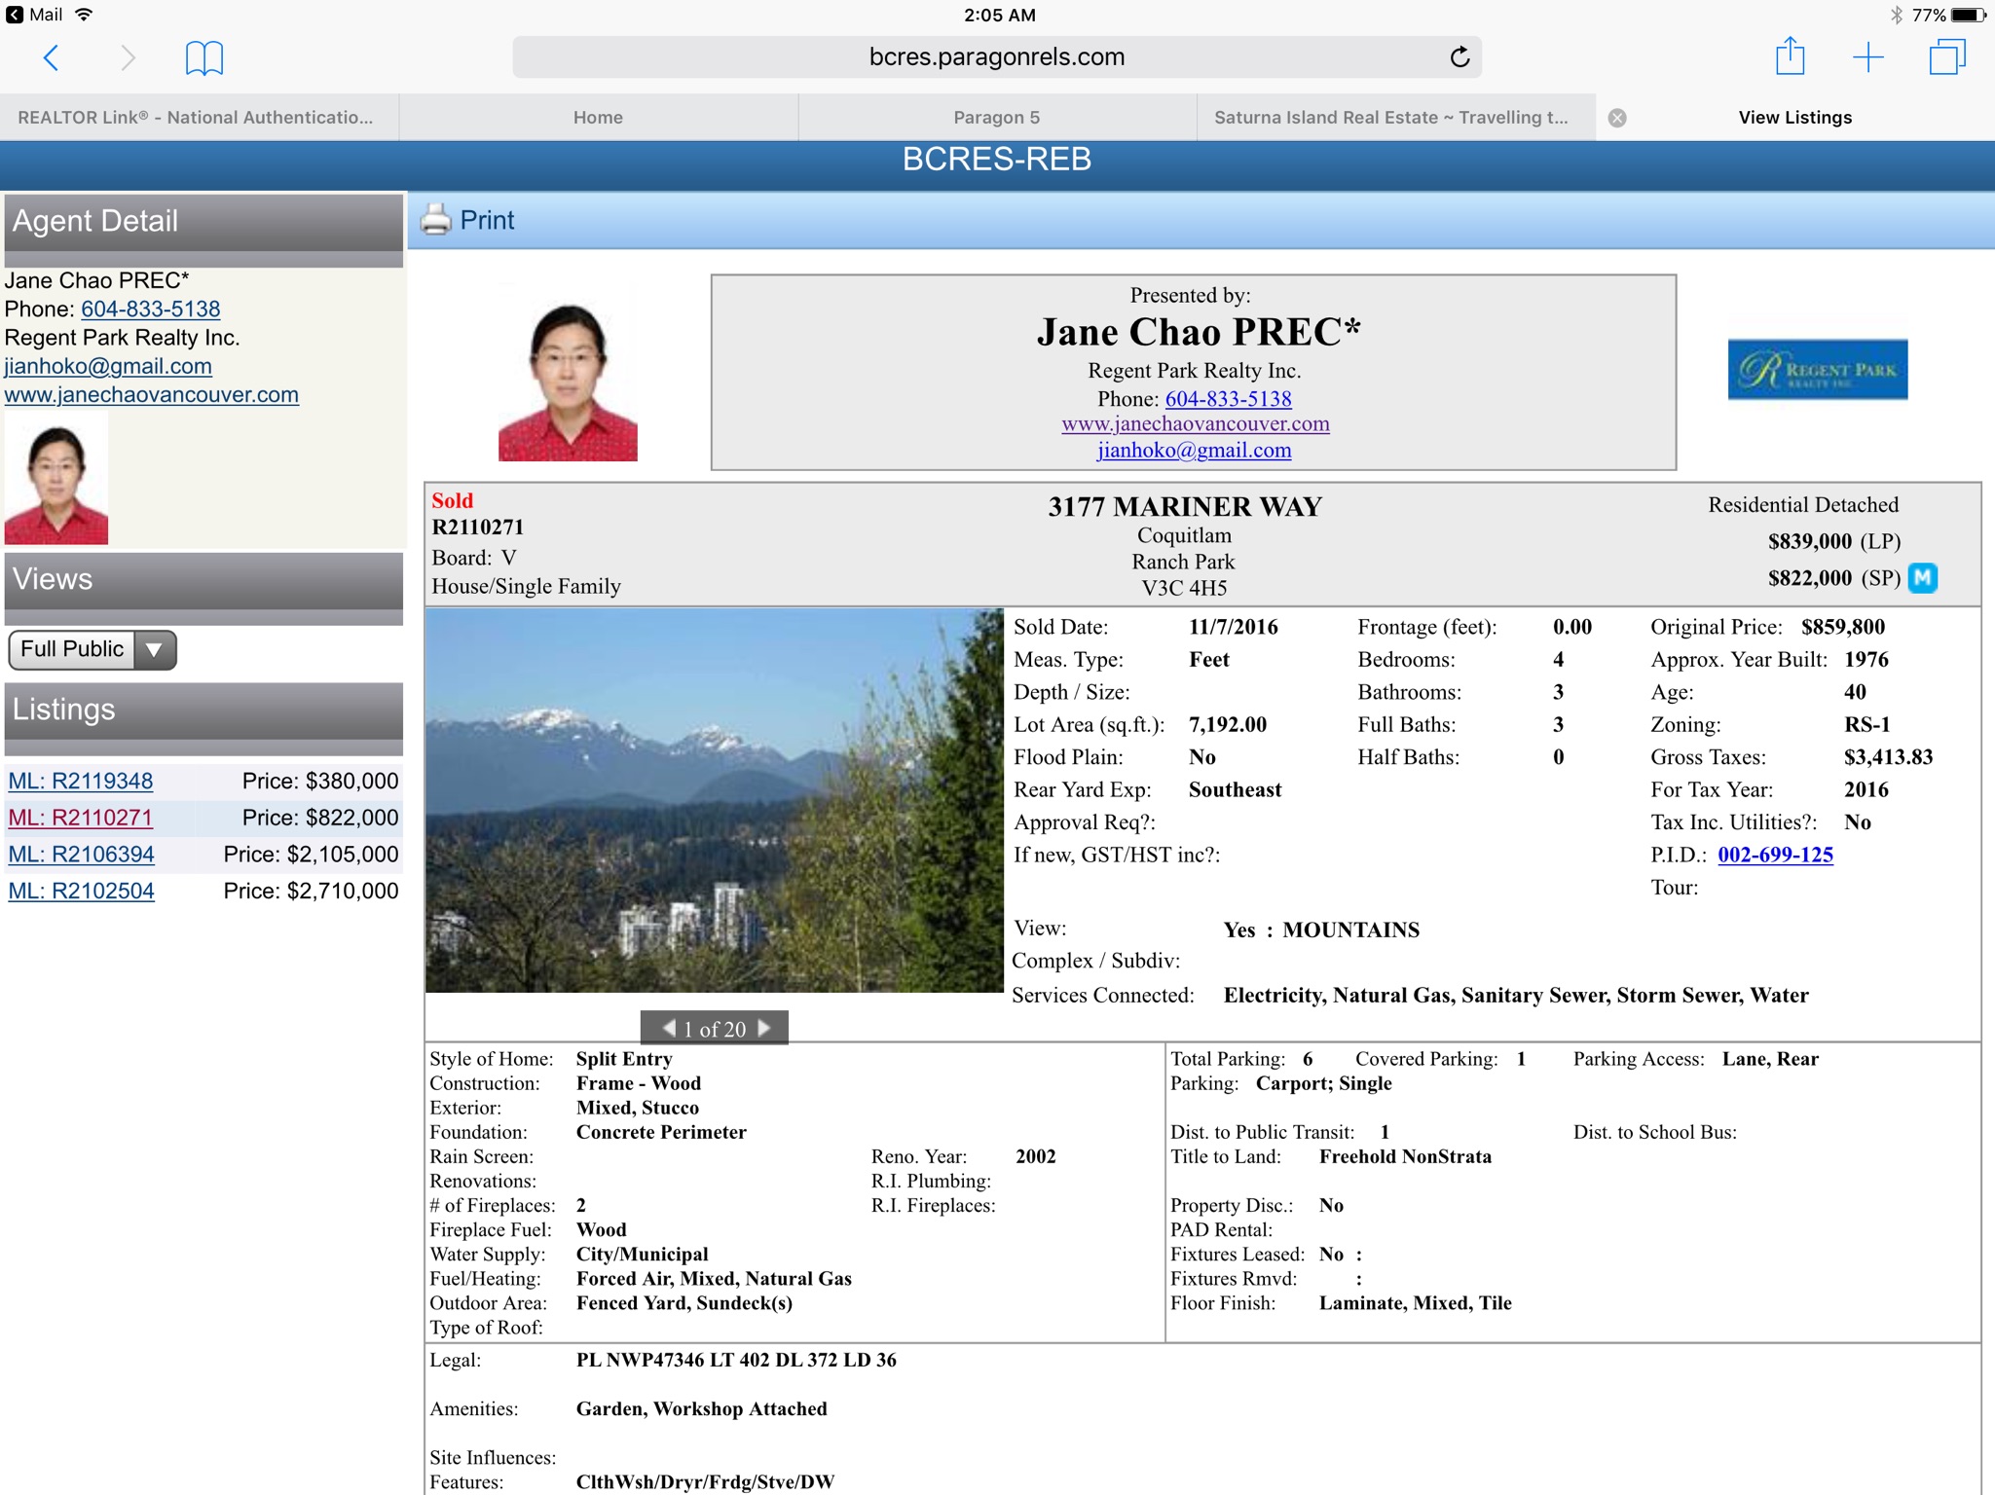The image size is (1995, 1495).
Task: Tap Safari's back arrow button
Action: 52,57
